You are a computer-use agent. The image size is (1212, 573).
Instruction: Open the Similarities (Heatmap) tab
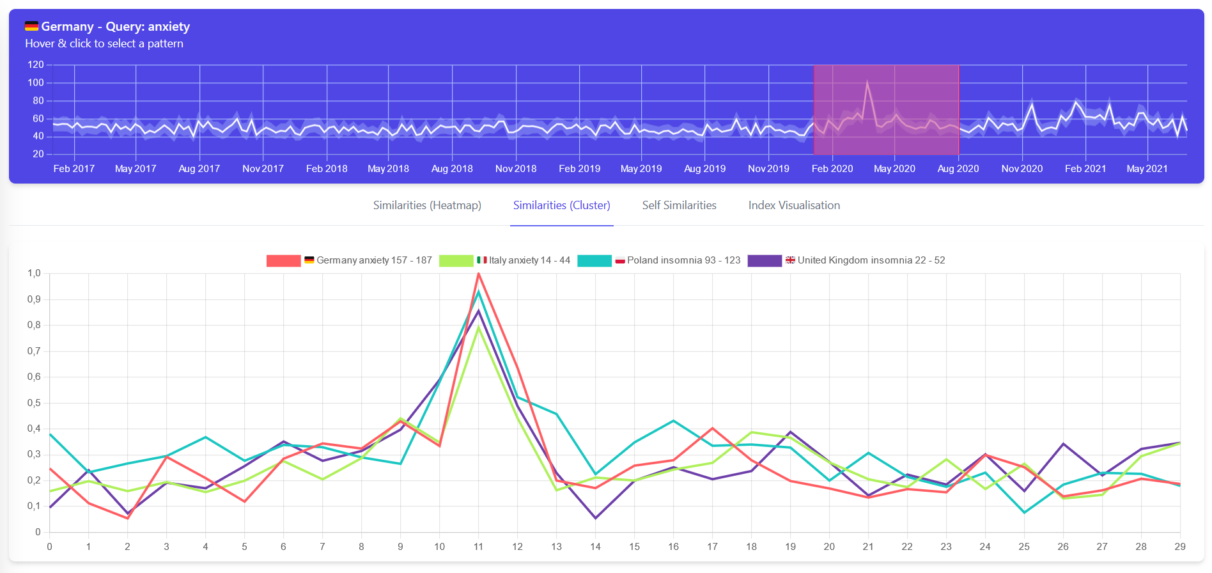(x=427, y=205)
